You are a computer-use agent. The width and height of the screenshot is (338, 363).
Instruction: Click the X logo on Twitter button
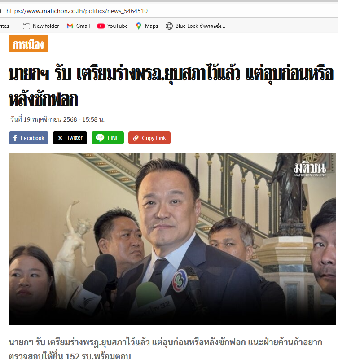point(60,138)
